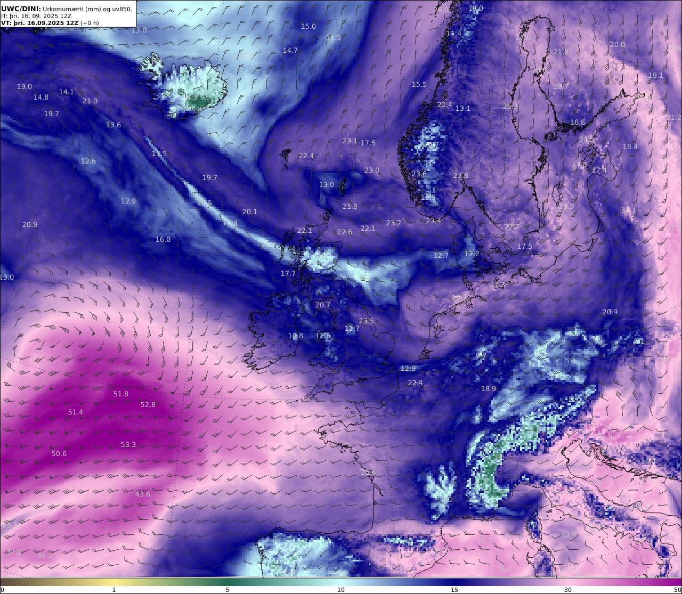Image resolution: width=682 pixels, height=594 pixels.
Task: Select the 31.1 map value
Action: click(629, 210)
